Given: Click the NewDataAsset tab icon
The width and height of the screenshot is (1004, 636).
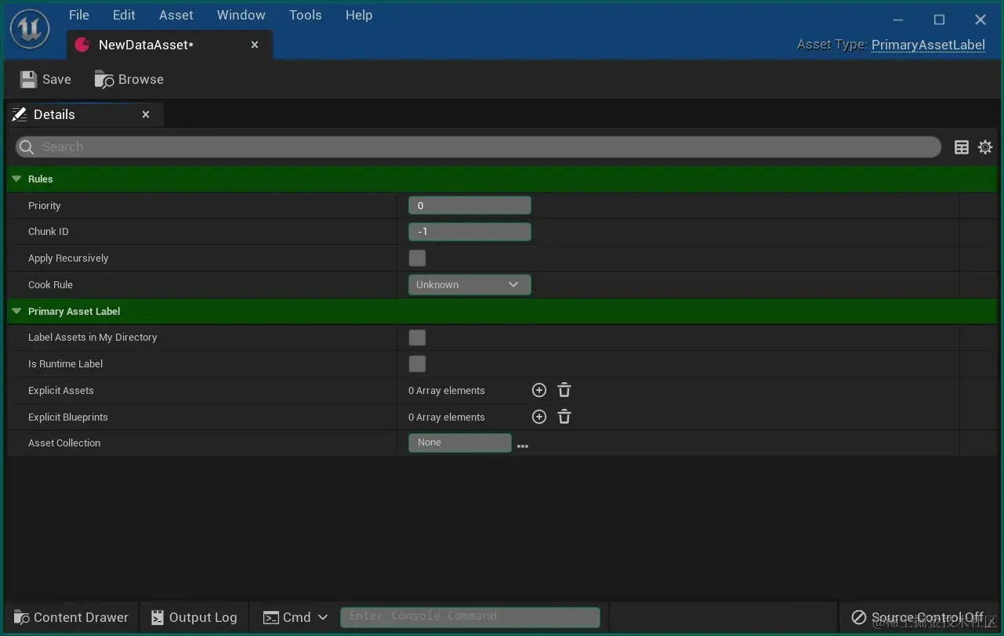Looking at the screenshot, I should point(82,45).
